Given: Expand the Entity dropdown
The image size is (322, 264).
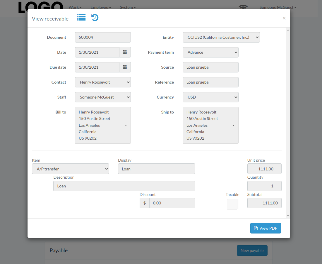Looking at the screenshot, I should coord(221,37).
